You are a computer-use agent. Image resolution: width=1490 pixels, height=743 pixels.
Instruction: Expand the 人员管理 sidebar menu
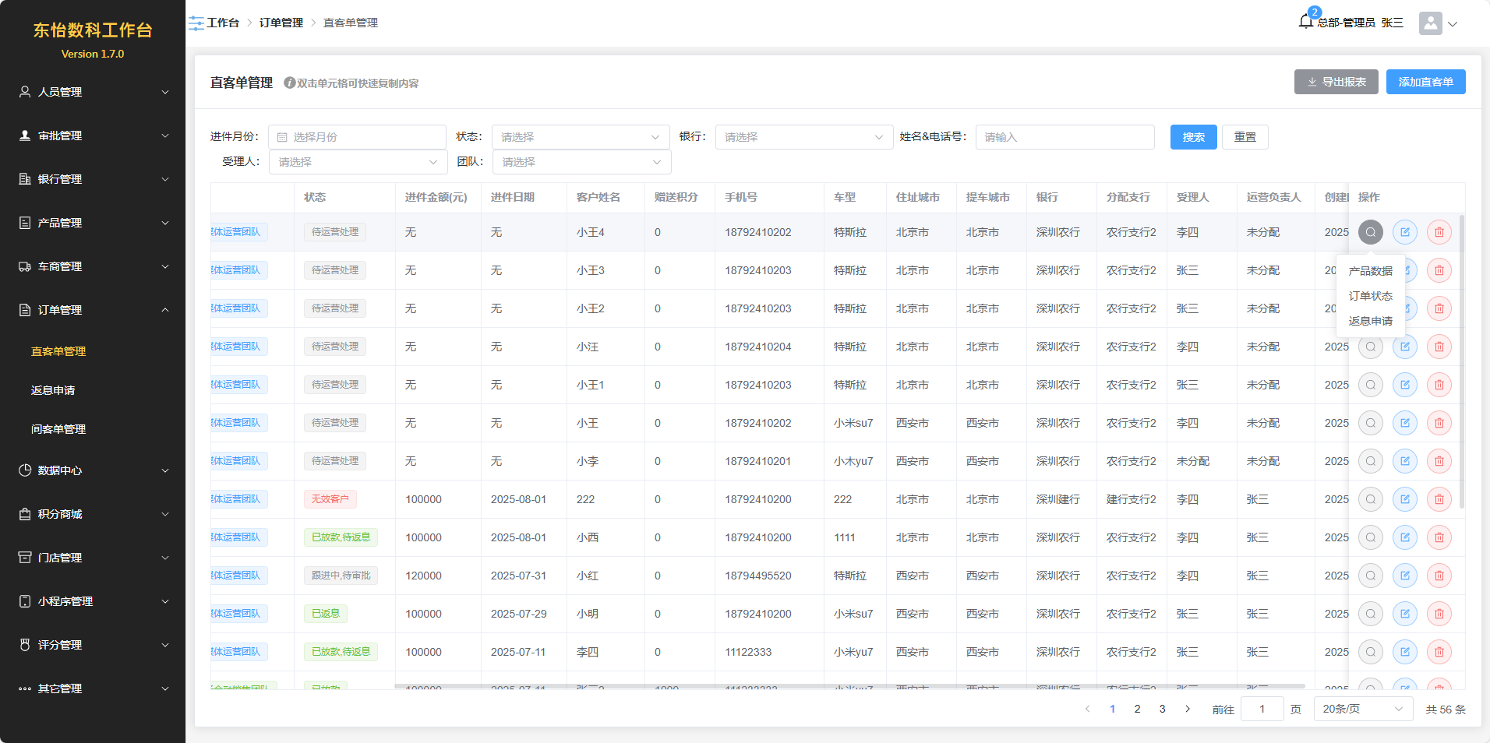pos(93,92)
